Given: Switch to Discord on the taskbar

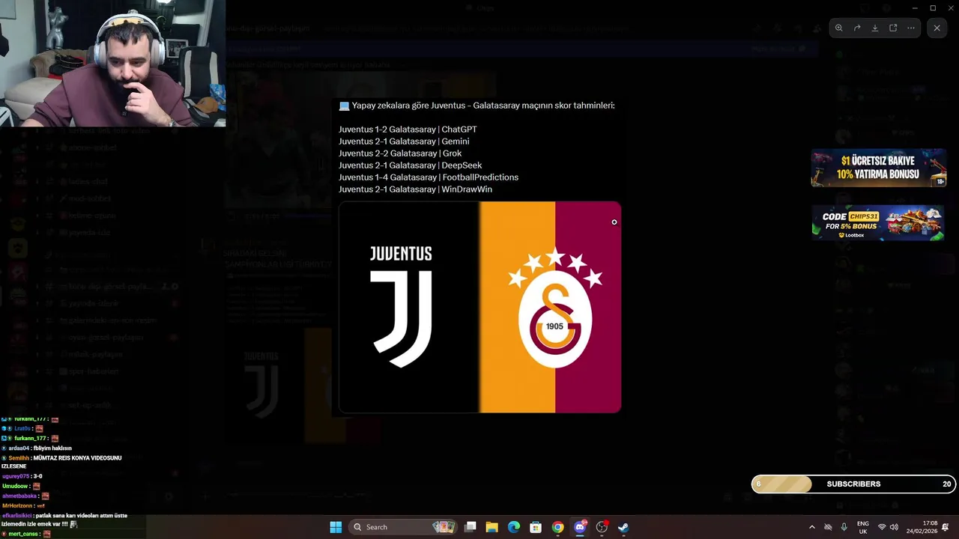Looking at the screenshot, I should tap(580, 527).
